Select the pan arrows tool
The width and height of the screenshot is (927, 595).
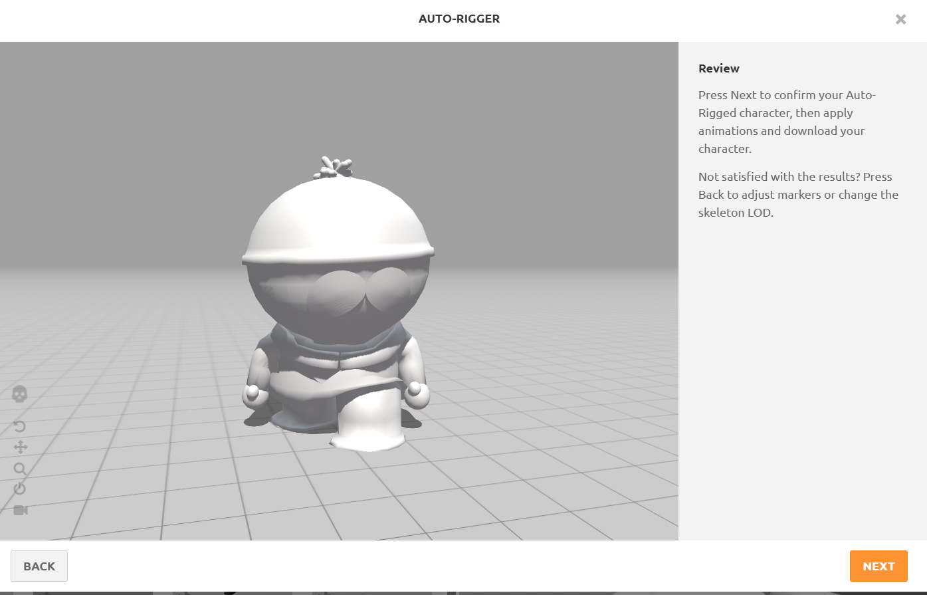click(x=20, y=447)
